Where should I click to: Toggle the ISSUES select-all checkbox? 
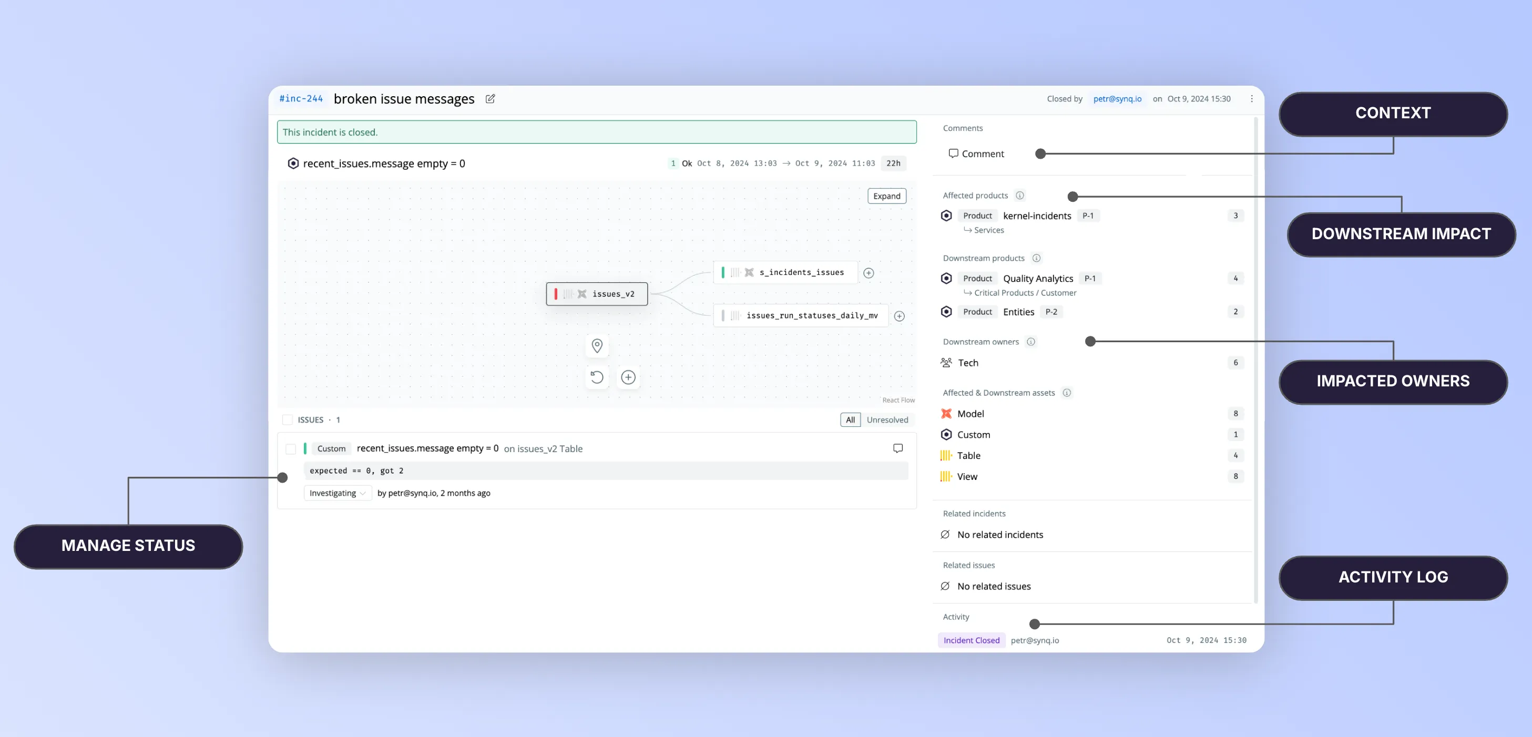pyautogui.click(x=288, y=420)
